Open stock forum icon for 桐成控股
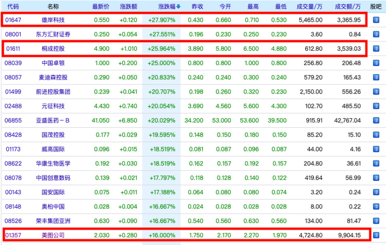The width and height of the screenshot is (386, 245). 376,48
